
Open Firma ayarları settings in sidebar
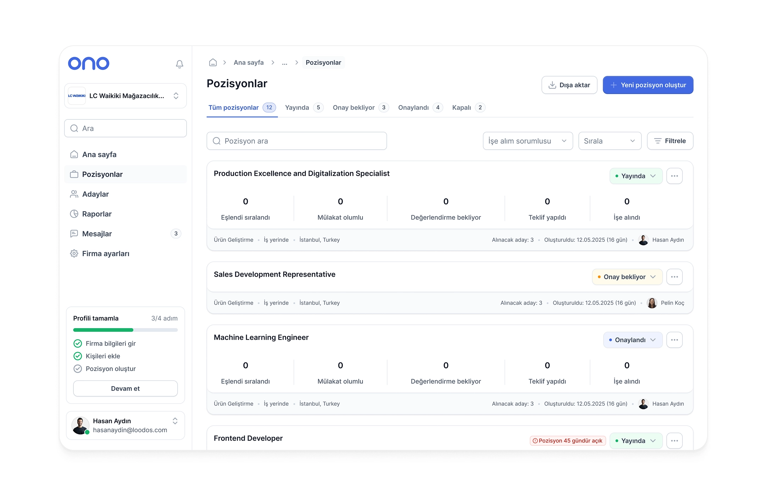tap(105, 254)
